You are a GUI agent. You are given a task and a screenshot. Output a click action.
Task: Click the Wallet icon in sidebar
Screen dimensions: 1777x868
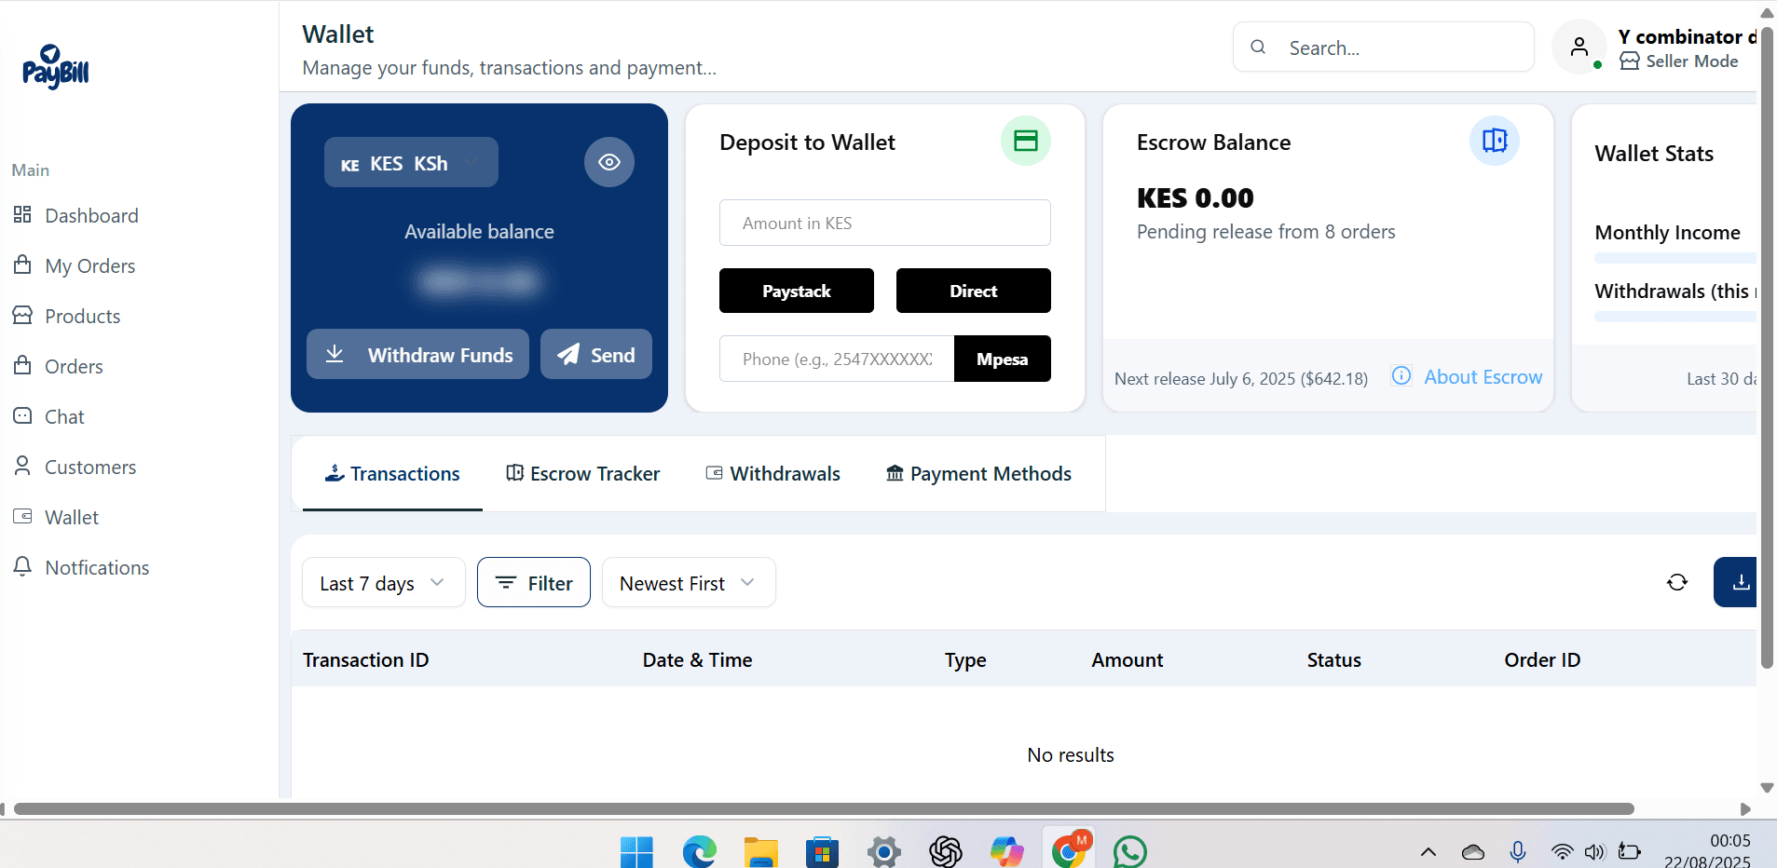click(22, 516)
